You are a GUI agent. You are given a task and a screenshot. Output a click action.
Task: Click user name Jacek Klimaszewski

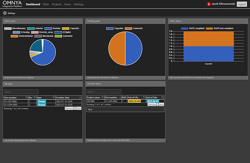(223, 4)
